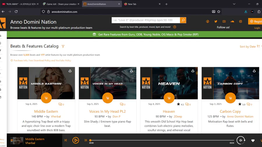Click the Heaven cover thumbnail

169,83
